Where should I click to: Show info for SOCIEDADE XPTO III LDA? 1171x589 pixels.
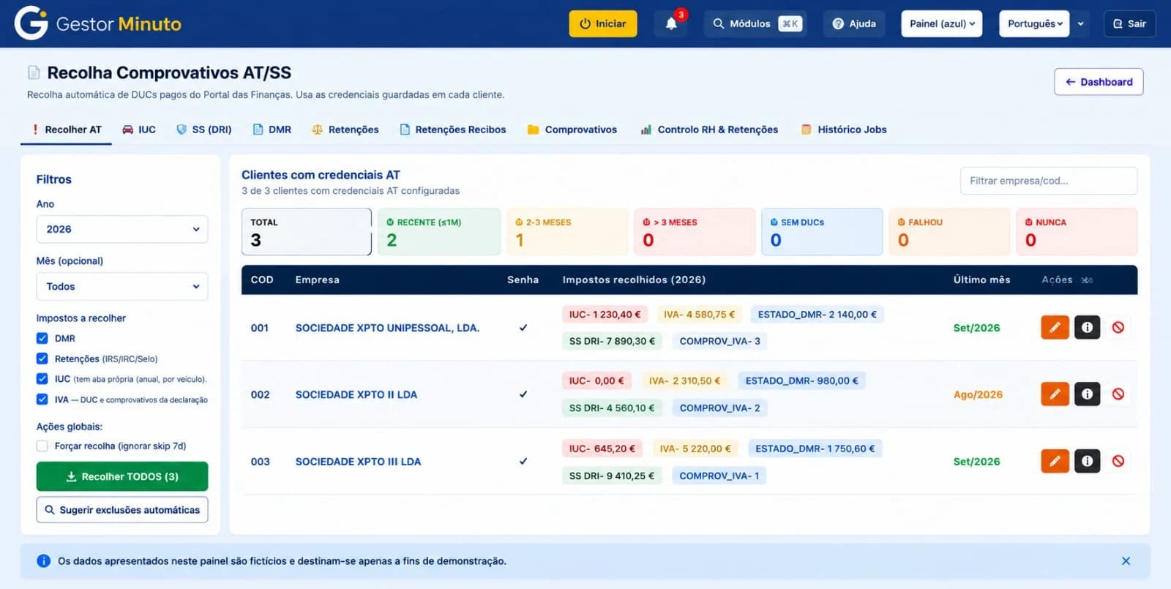coord(1087,461)
